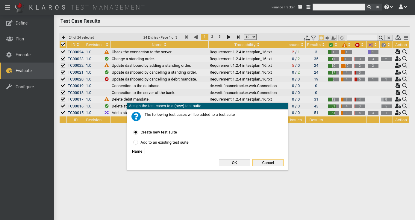
Task: Toggle the select-all checkbox in table header
Action: click(63, 44)
